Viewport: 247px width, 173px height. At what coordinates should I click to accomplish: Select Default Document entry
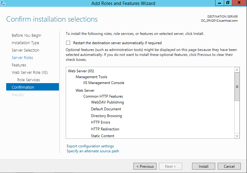point(106,109)
